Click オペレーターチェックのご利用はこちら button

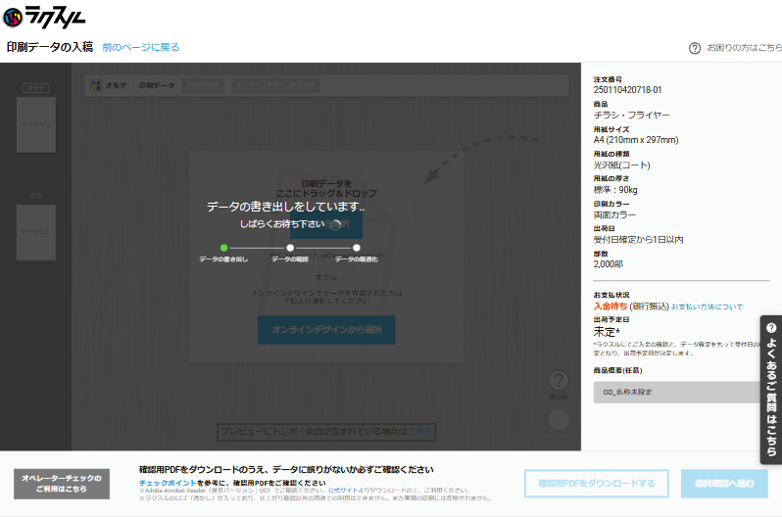(x=62, y=484)
